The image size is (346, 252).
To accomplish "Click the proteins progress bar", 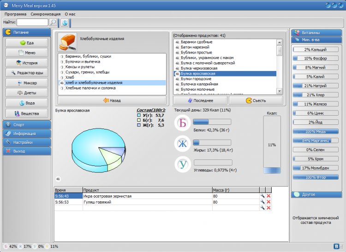I will 212,122.
